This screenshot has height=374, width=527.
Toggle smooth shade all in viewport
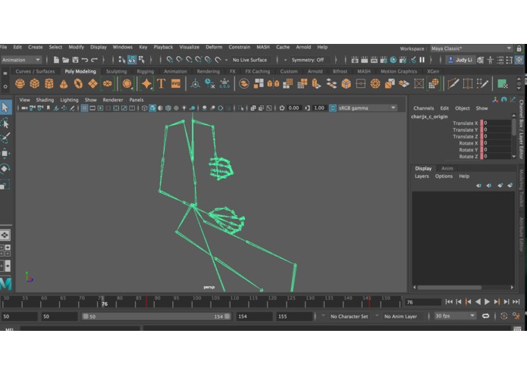152,108
